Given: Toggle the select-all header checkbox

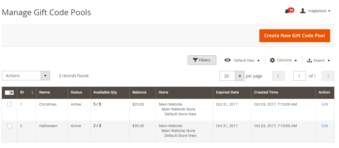Looking at the screenshot, I should click(7, 92).
